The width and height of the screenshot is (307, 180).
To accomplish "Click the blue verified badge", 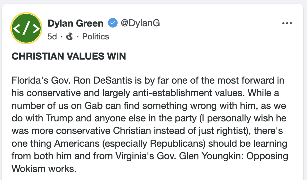I will [112, 23].
